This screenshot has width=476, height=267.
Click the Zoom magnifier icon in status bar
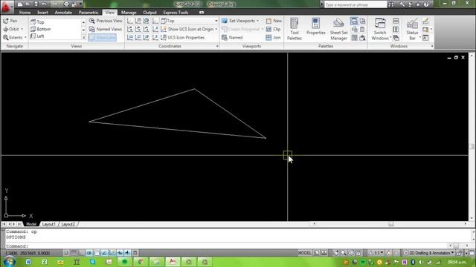coord(344,253)
